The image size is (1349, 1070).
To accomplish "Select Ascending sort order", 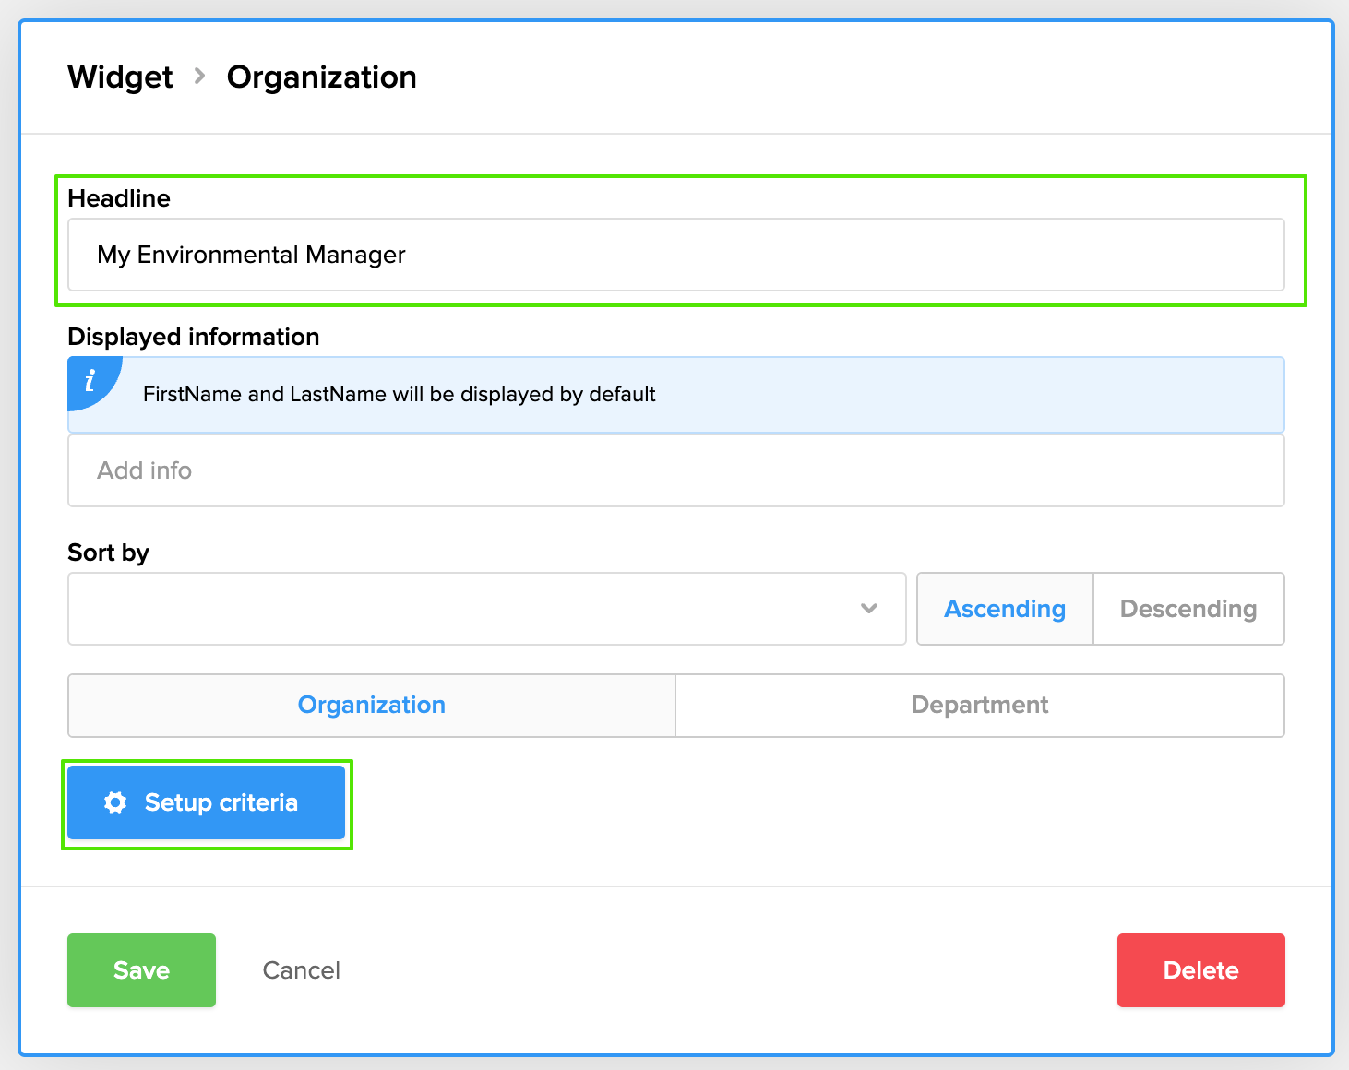I will [1004, 609].
